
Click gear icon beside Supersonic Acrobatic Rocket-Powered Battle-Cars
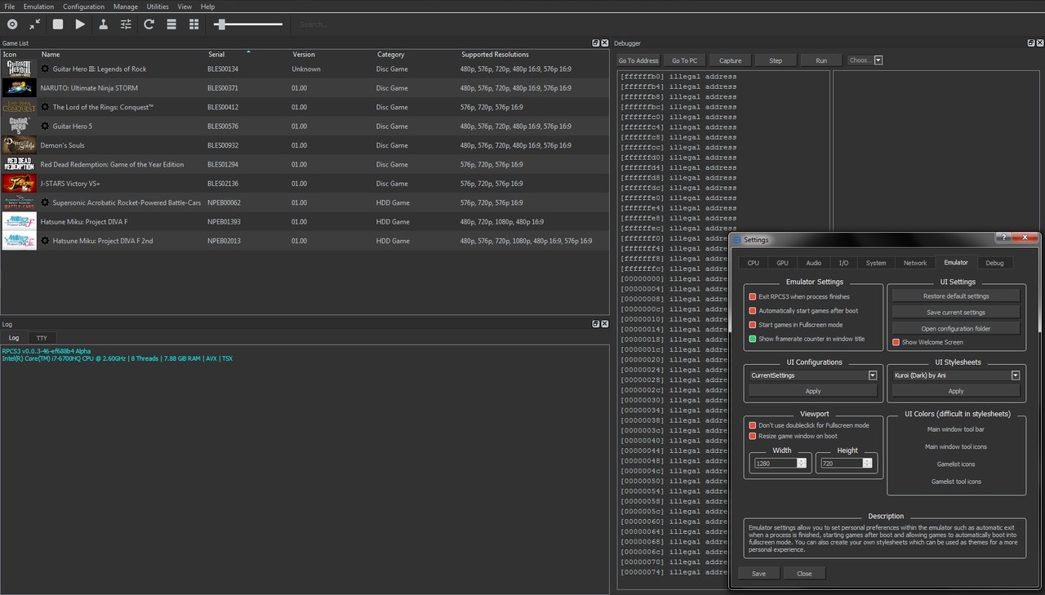point(45,202)
